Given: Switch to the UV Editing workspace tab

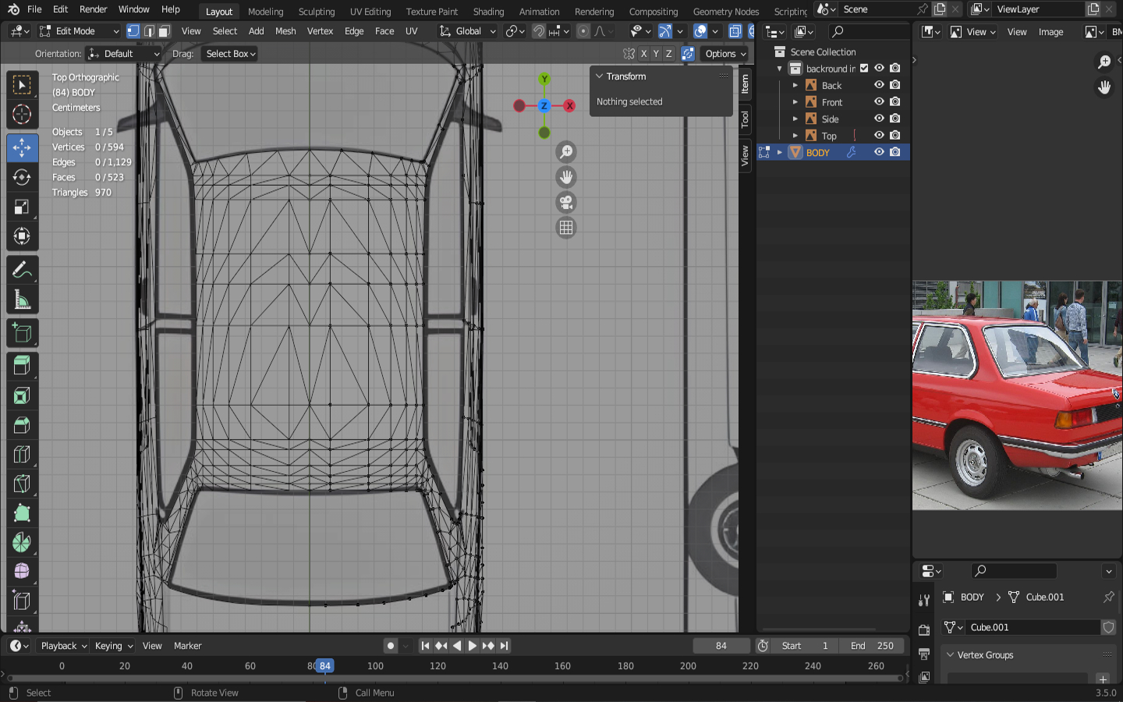Looking at the screenshot, I should pos(370,12).
